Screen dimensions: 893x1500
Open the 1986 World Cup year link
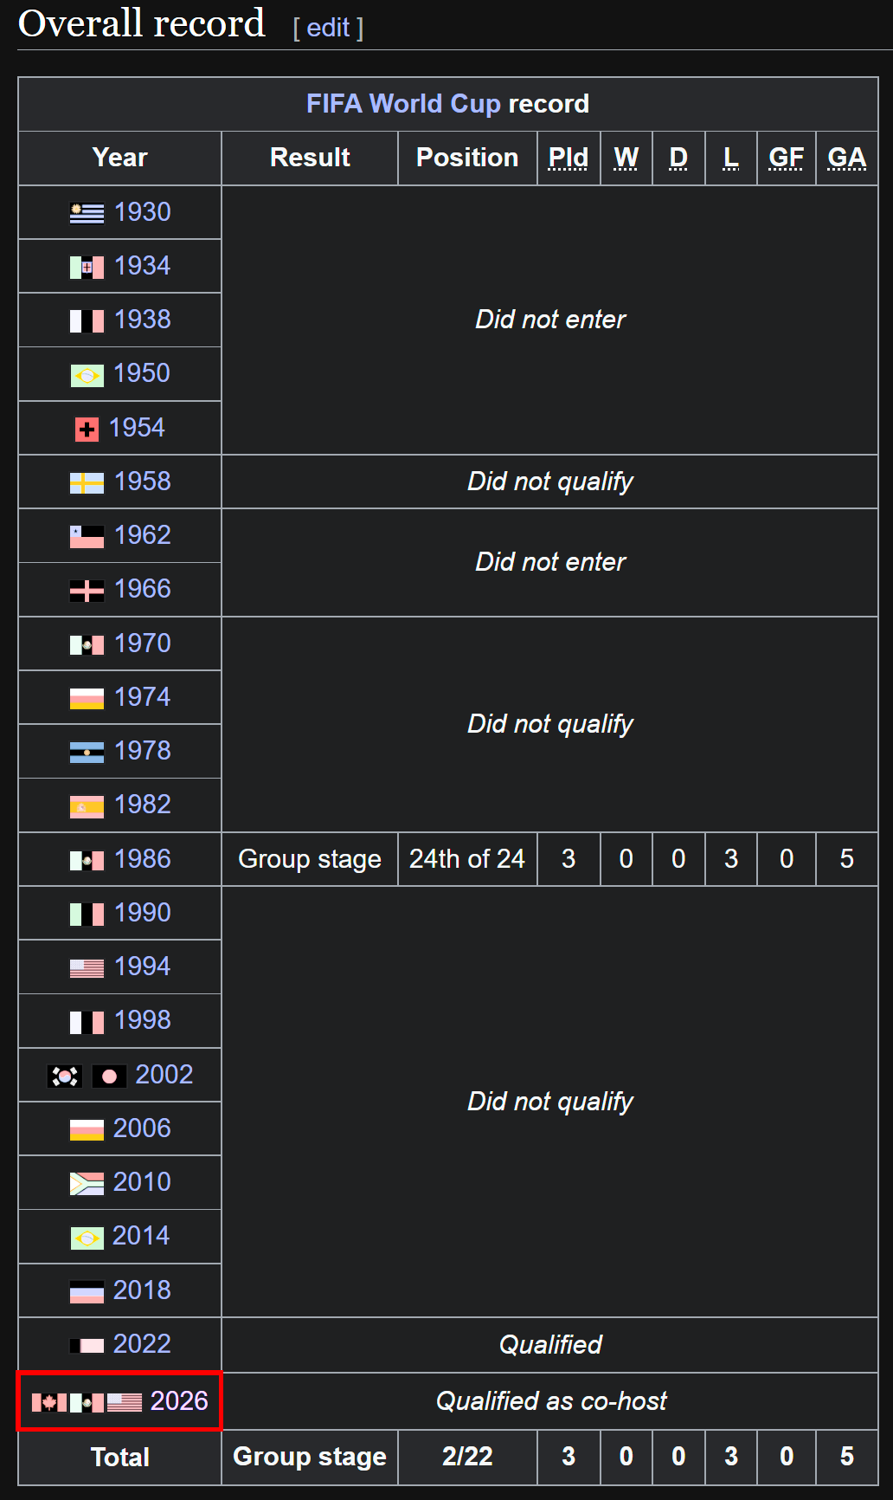pyautogui.click(x=143, y=859)
